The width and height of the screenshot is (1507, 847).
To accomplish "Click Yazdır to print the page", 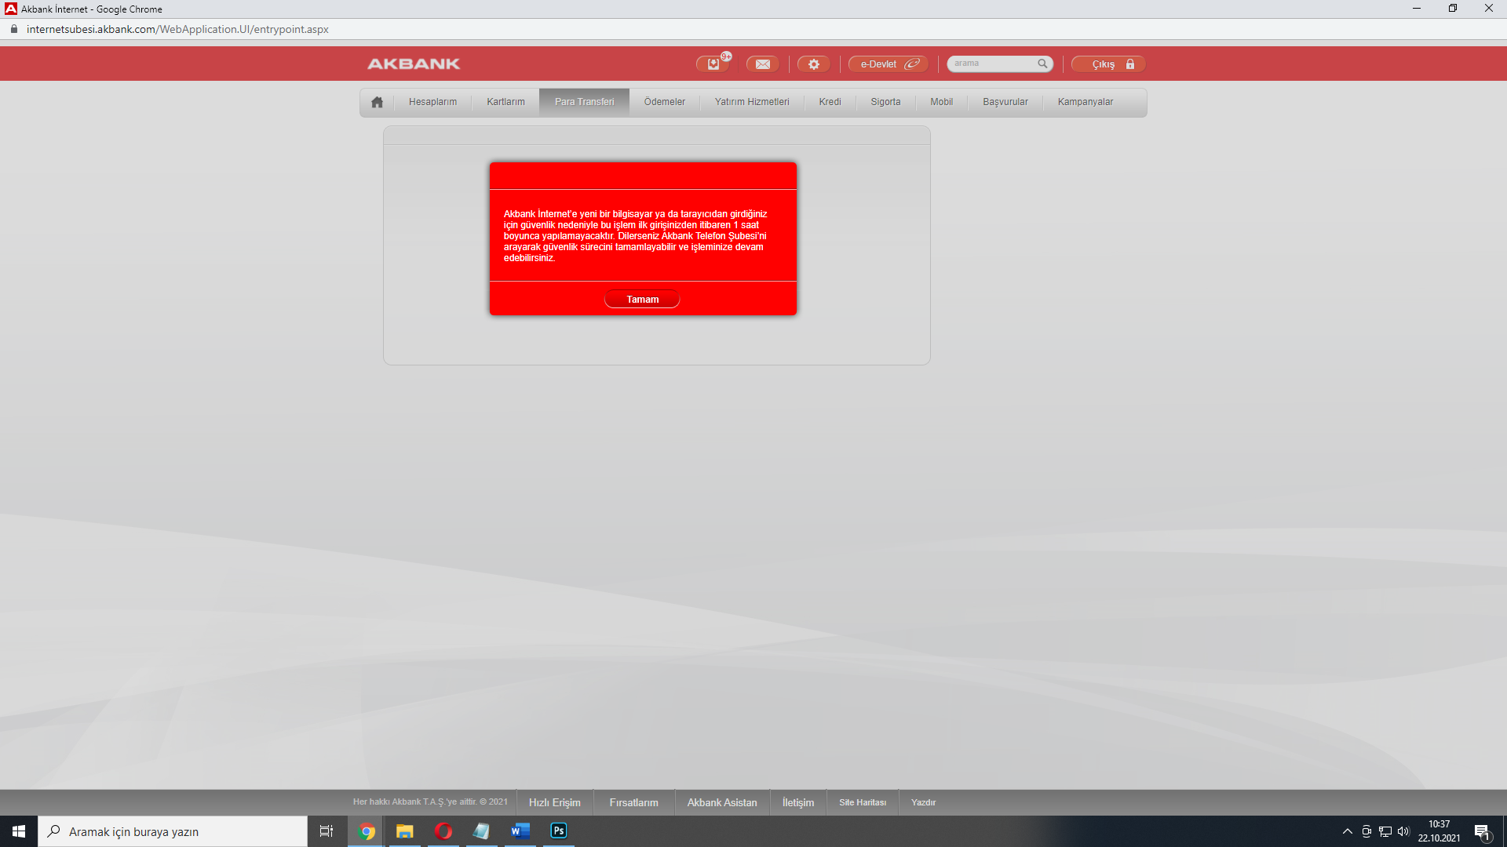I will pos(923,802).
